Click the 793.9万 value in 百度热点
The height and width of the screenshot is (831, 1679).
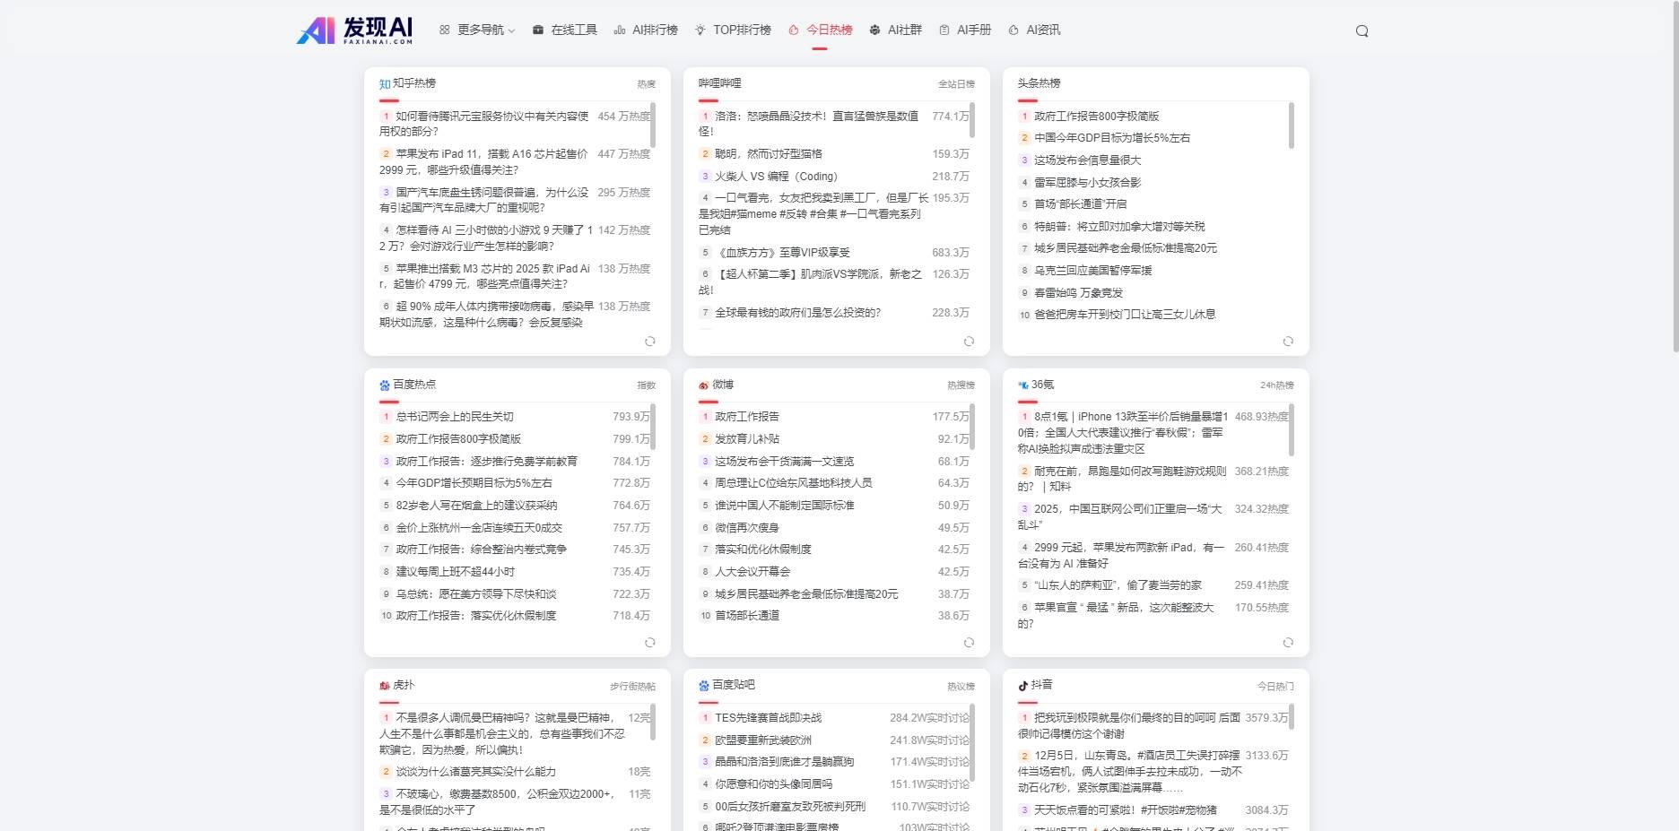tap(631, 417)
